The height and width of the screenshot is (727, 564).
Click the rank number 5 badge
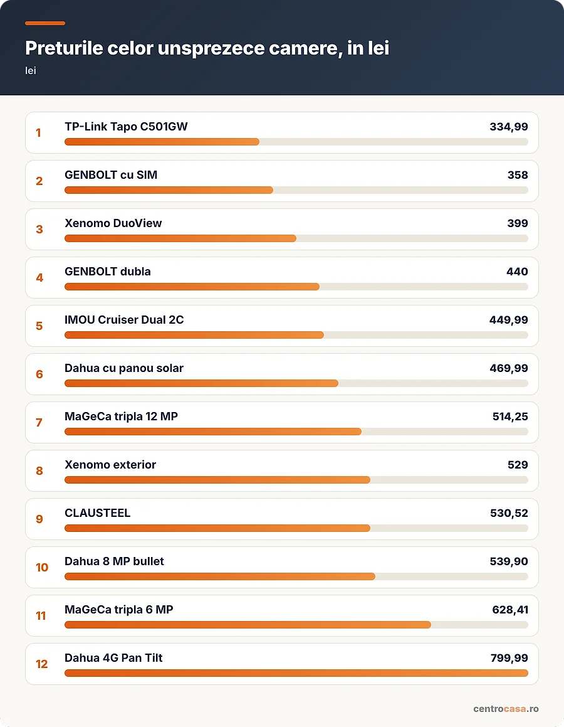39,326
